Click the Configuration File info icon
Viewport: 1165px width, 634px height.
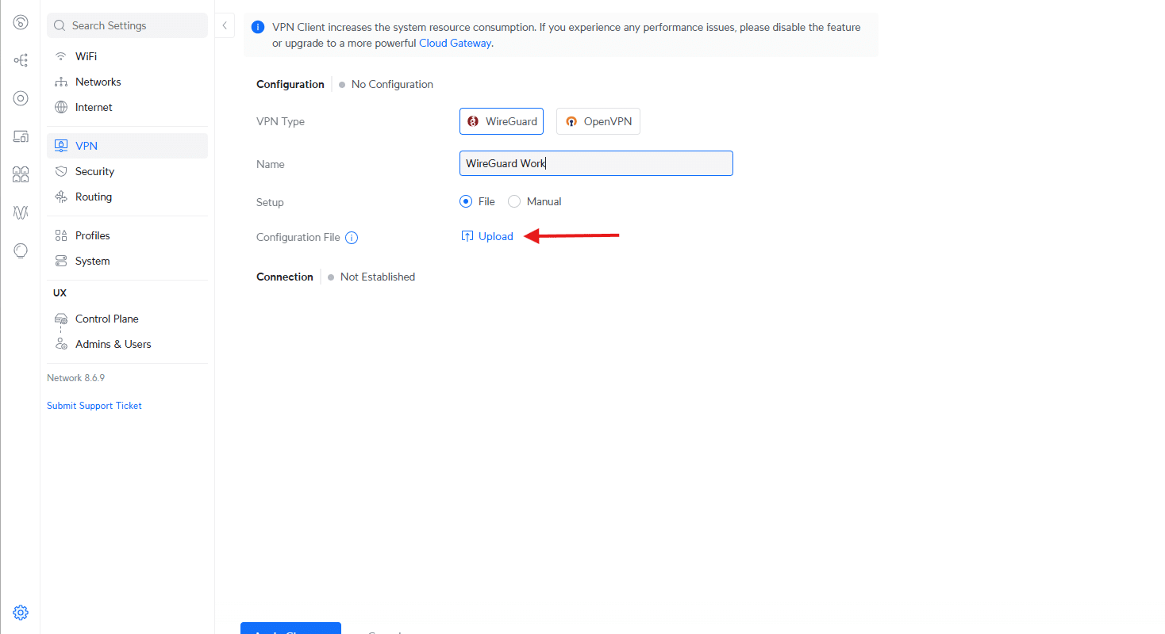(352, 237)
